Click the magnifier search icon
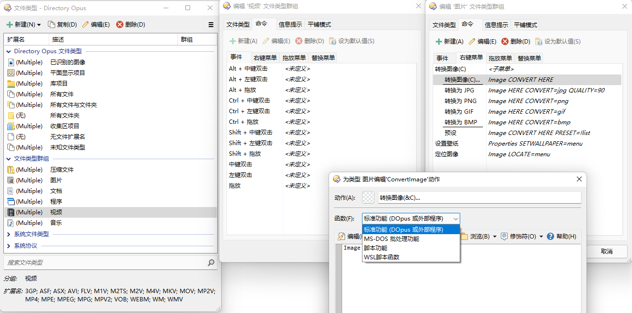The height and width of the screenshot is (313, 632). click(211, 262)
